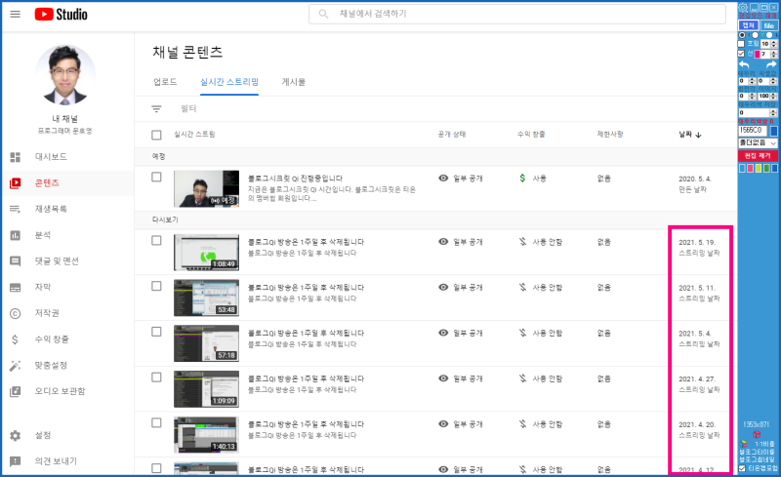Click the 1:1비율 label in capture tool
Screen dimensions: 781x477
point(764,444)
